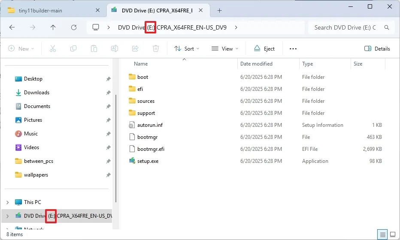Click the Delete trash icon
400x240 pixels.
pos(156,48)
